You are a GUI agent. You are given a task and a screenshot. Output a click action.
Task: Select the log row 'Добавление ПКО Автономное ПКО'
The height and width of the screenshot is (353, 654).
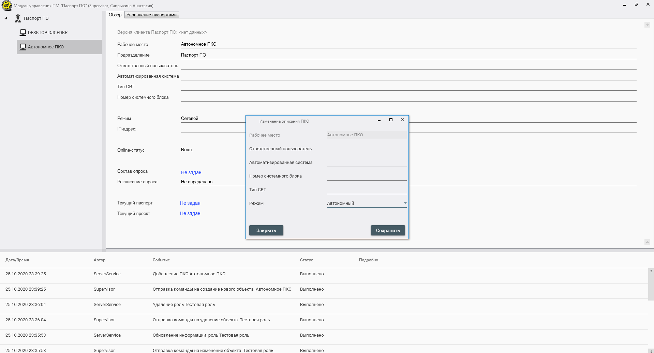324,276
